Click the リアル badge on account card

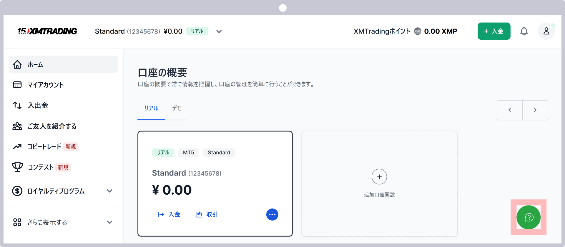tap(163, 153)
